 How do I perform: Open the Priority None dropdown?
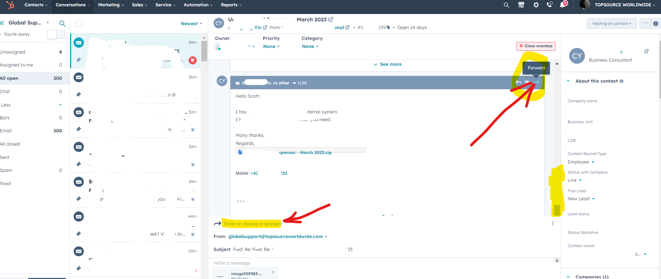pos(271,47)
